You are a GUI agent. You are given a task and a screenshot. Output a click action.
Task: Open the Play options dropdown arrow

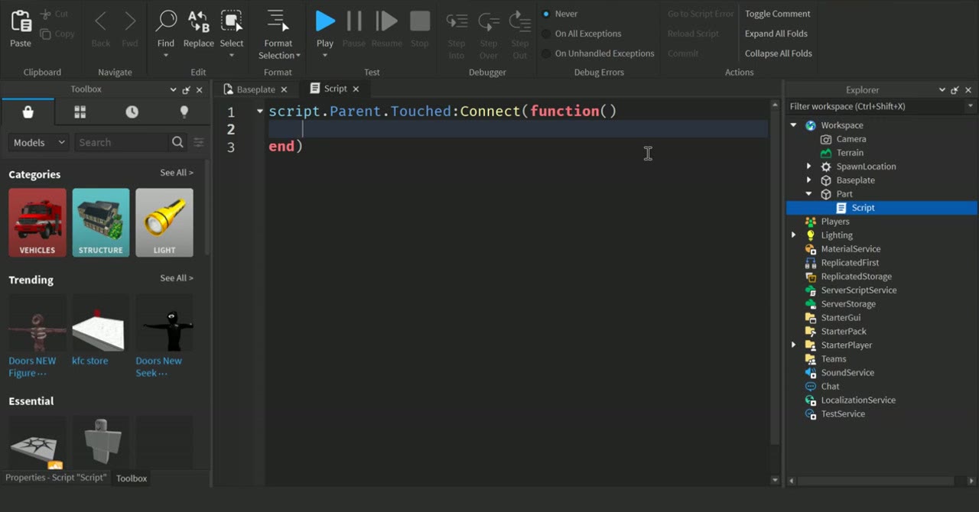(x=325, y=56)
